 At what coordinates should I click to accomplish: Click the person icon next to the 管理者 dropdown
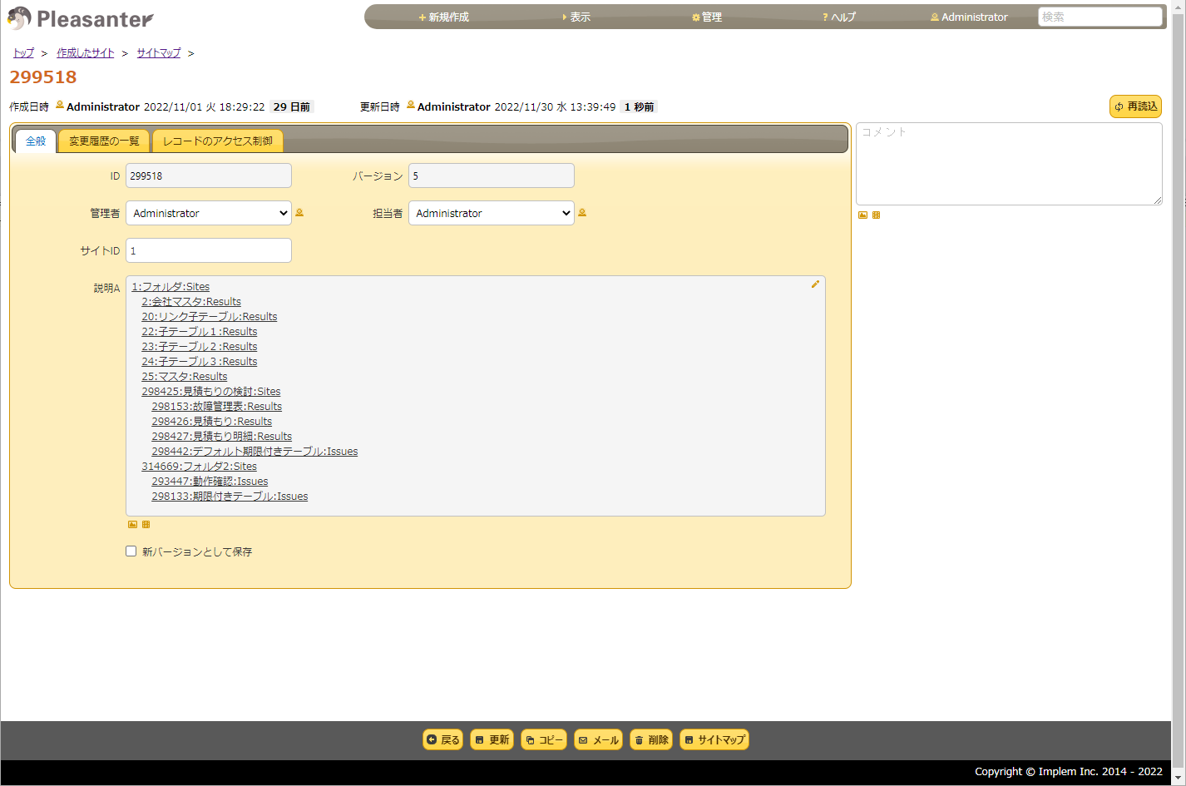[x=299, y=213]
